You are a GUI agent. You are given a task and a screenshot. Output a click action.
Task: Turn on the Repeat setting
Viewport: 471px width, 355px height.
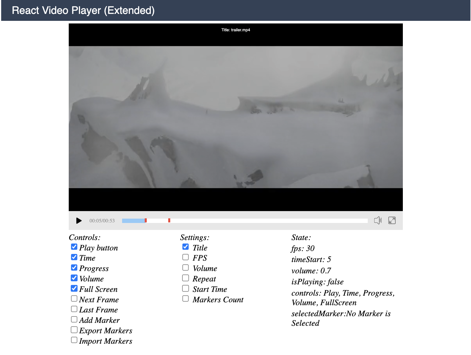pos(185,278)
